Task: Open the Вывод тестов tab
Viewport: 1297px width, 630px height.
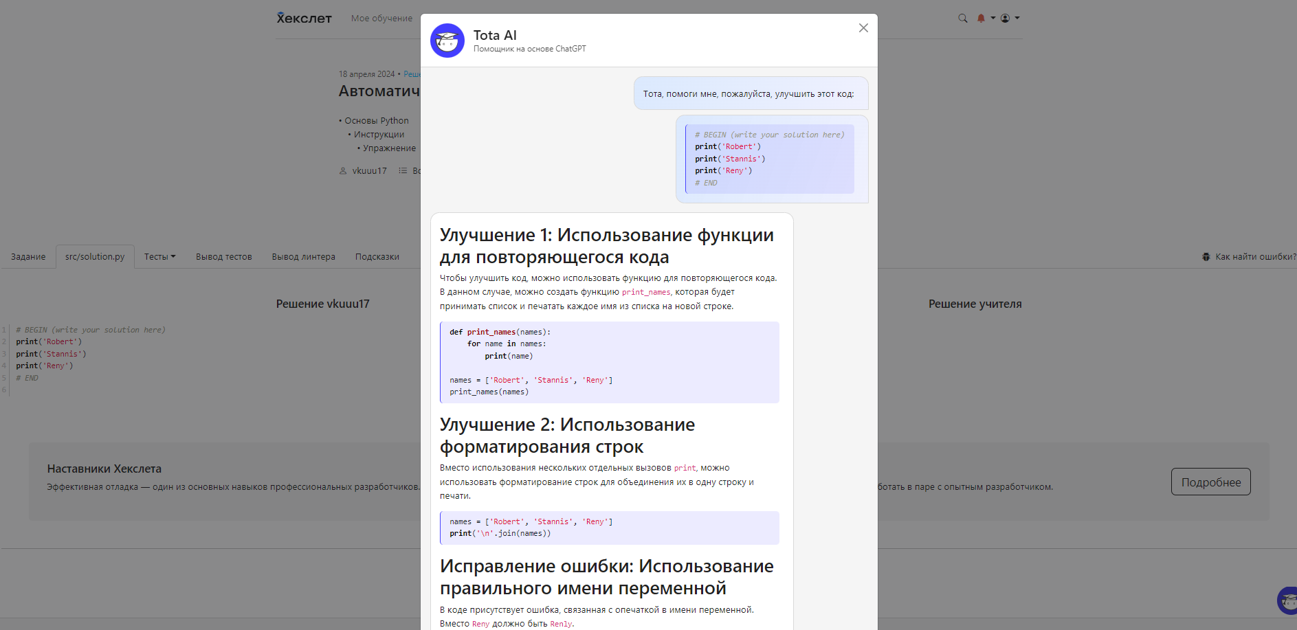Action: click(x=223, y=257)
